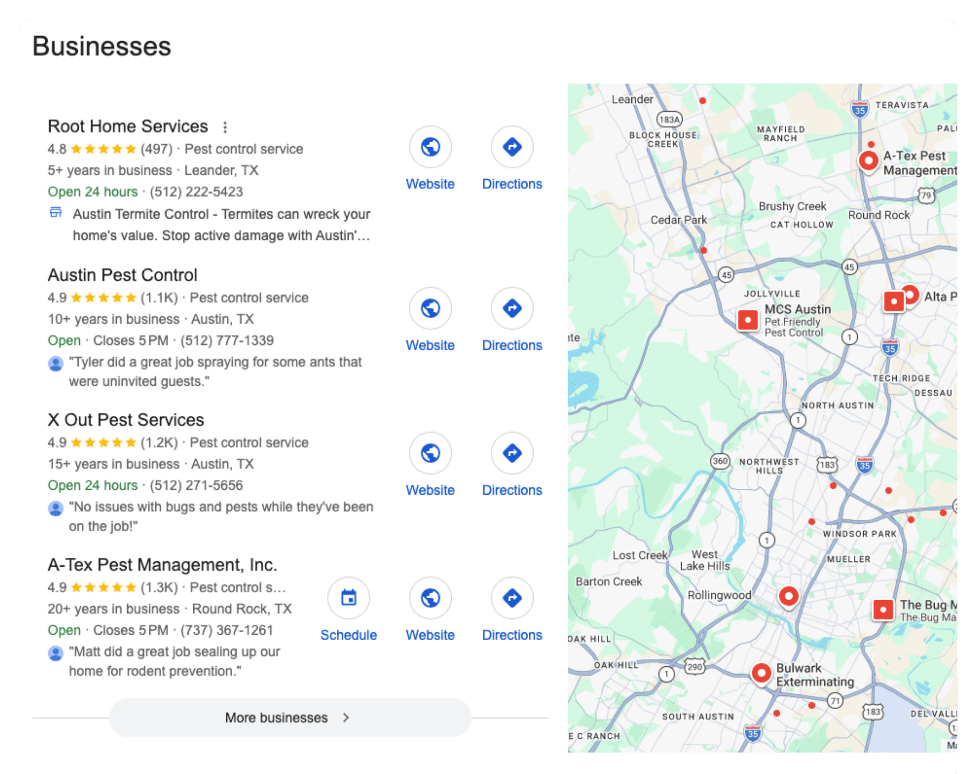Open the Austin Pest Control listing title

(x=123, y=275)
